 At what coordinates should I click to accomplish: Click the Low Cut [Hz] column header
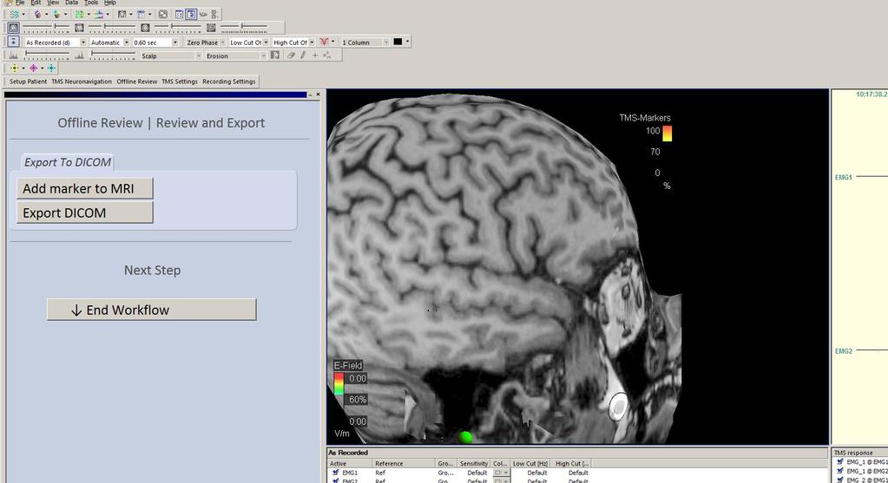531,463
